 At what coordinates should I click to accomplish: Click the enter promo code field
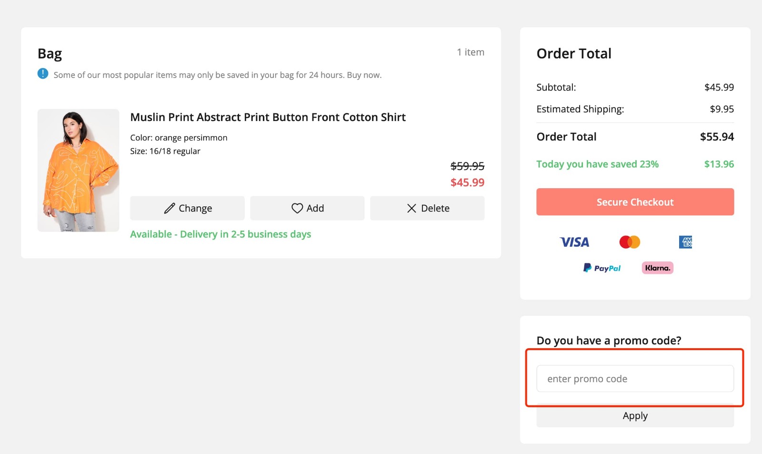tap(635, 378)
